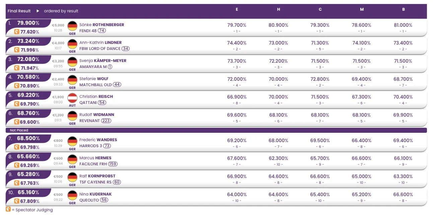The image size is (433, 215).
Task: Click the horse number badge 223 for REVENANT
Action: (106, 121)
